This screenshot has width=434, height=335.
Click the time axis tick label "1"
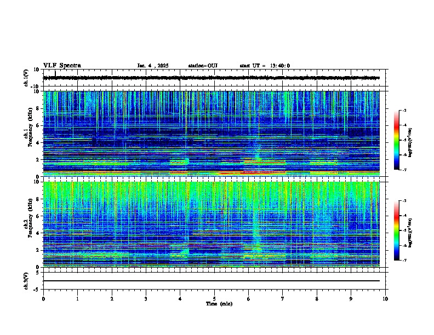point(77,299)
